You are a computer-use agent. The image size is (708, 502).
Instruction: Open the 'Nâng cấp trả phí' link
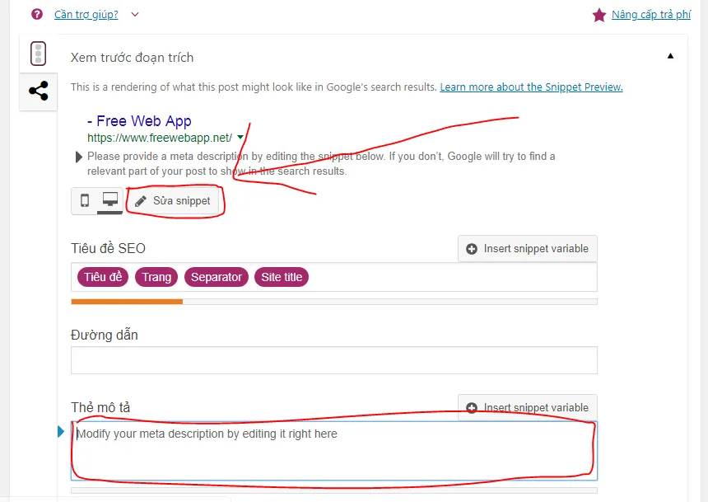click(651, 15)
